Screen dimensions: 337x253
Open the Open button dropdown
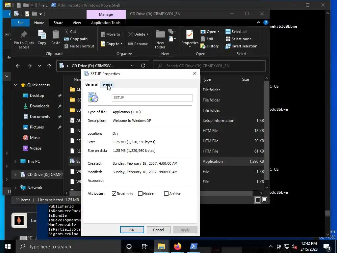219,32
